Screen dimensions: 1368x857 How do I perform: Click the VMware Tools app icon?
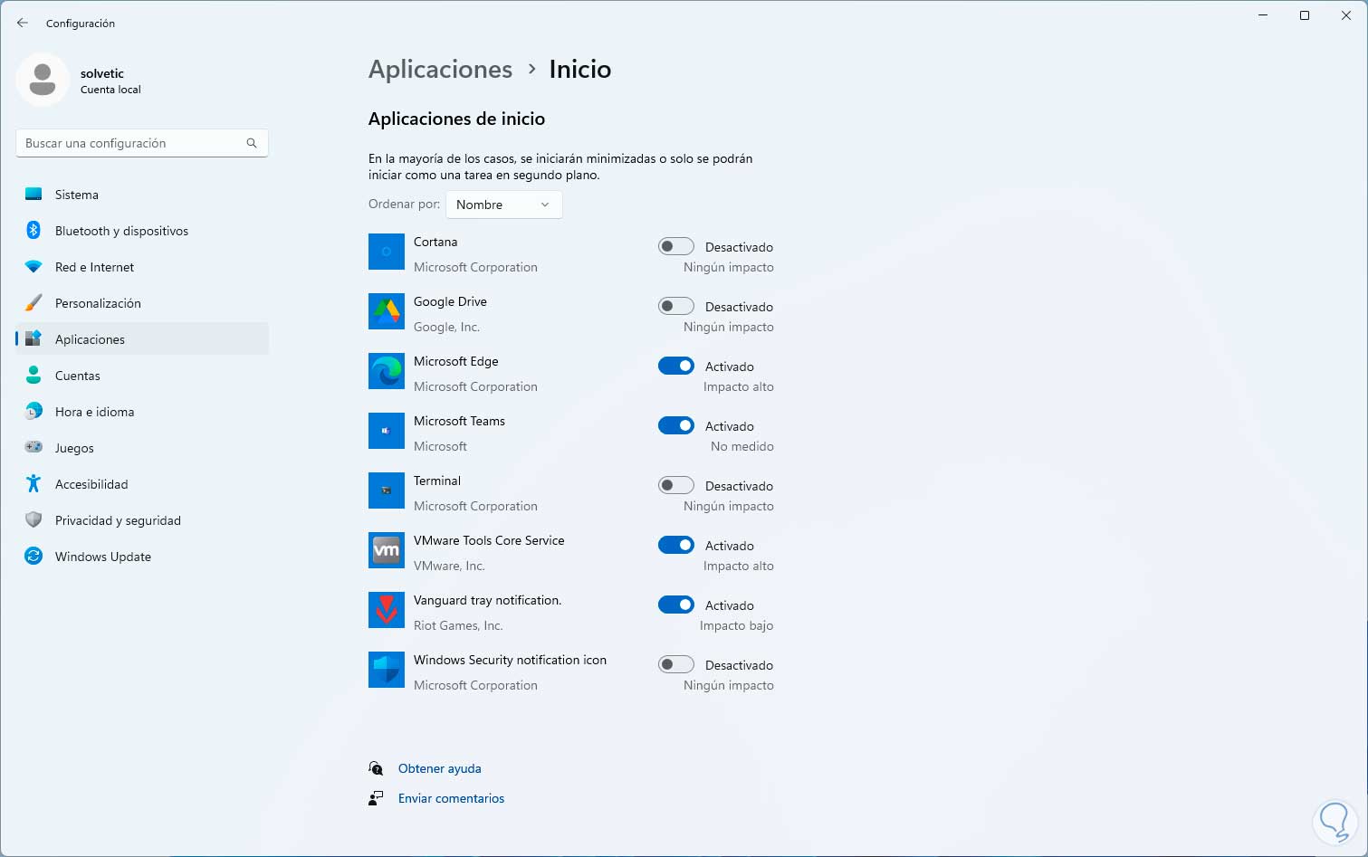pyautogui.click(x=387, y=550)
